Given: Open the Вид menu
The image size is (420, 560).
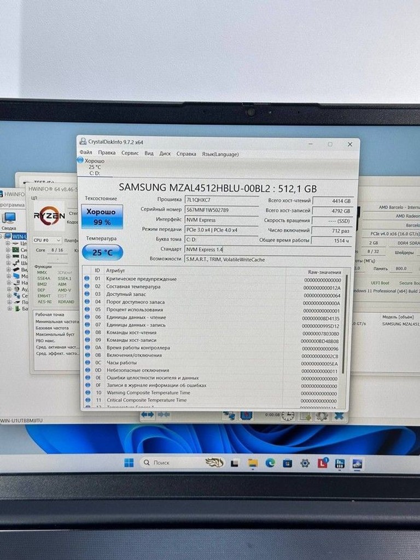Looking at the screenshot, I should 149,154.
